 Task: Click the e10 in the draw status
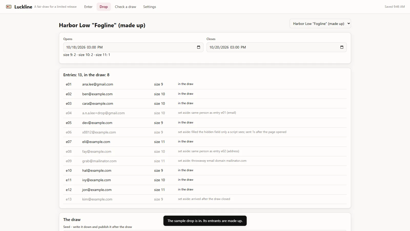pyautogui.click(x=186, y=170)
